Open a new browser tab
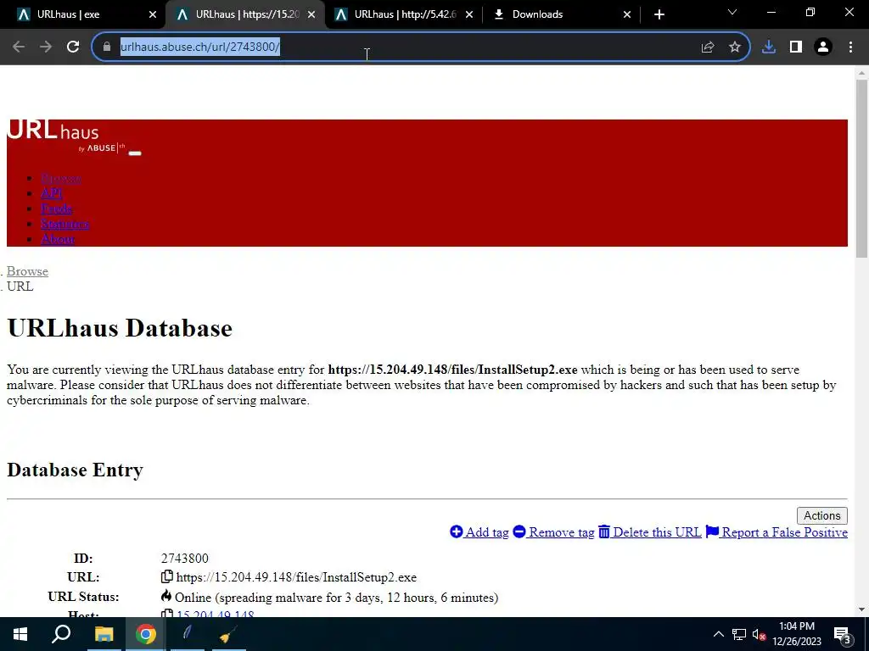Image resolution: width=869 pixels, height=651 pixels. point(659,14)
